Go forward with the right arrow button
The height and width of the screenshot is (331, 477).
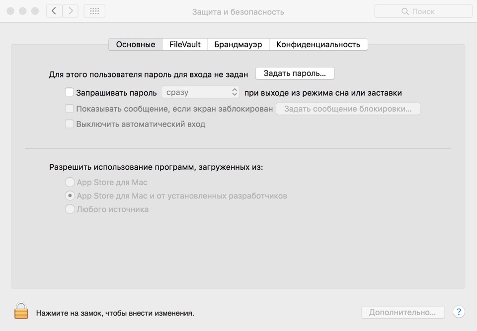[71, 11]
